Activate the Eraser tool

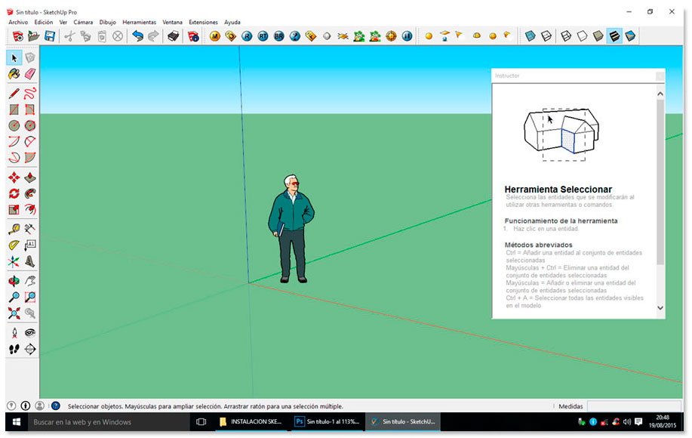tap(29, 73)
